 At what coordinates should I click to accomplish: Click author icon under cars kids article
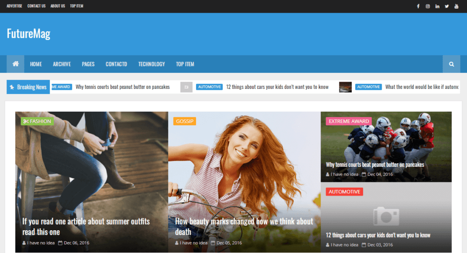[x=327, y=245]
